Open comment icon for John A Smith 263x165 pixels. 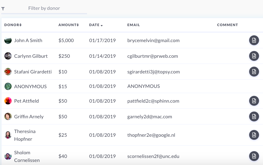coord(254,40)
